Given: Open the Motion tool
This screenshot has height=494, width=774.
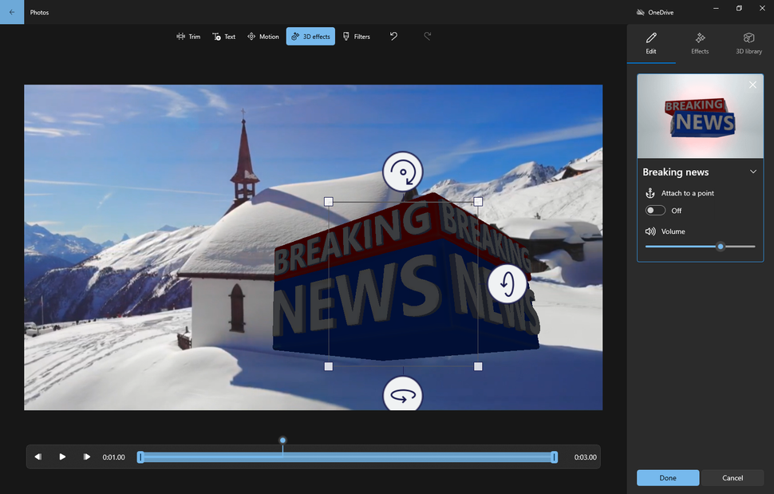Looking at the screenshot, I should click(x=263, y=36).
